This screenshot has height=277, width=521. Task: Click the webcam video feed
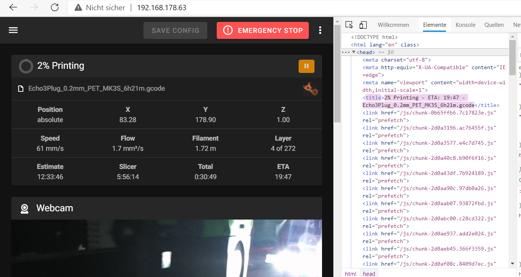coord(166,248)
